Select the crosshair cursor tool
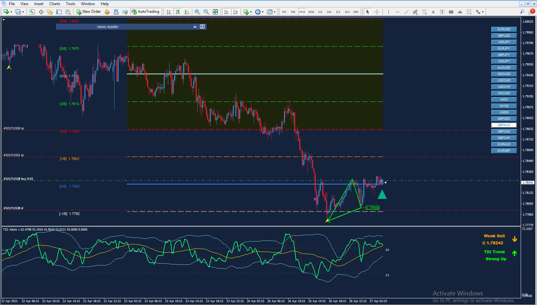Image resolution: width=537 pixels, height=305 pixels. pyautogui.click(x=377, y=12)
